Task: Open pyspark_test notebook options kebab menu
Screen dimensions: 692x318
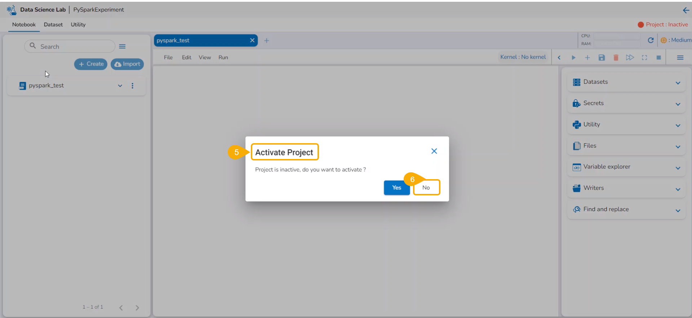Action: coord(133,86)
